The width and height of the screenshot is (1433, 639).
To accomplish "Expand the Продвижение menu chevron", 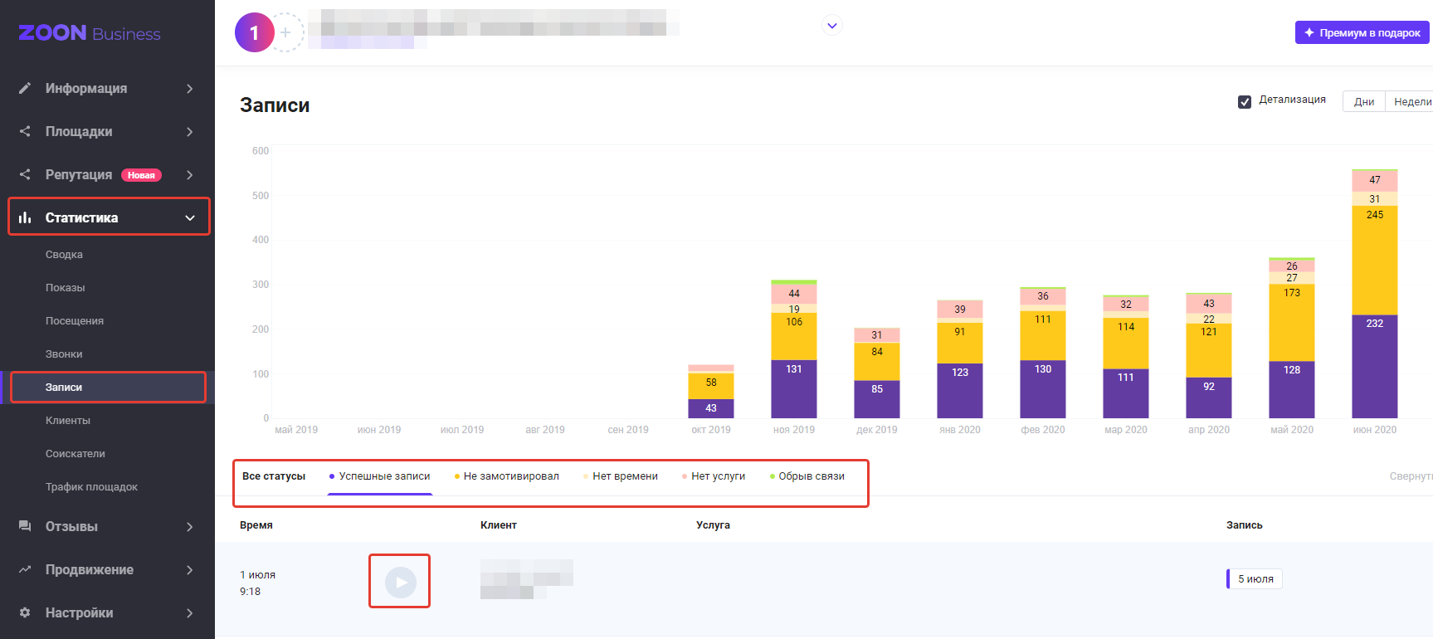I will click(190, 569).
